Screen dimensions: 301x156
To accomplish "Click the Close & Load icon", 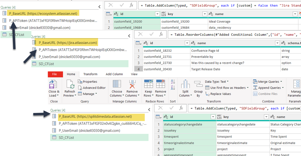I will [53, 84].
